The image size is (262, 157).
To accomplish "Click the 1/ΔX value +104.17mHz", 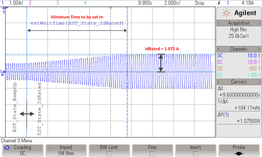I will coord(247,108).
